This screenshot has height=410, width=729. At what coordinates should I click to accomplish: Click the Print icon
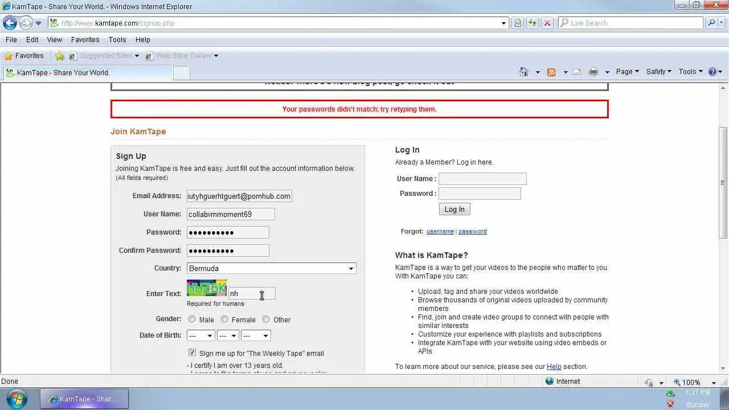(x=593, y=72)
